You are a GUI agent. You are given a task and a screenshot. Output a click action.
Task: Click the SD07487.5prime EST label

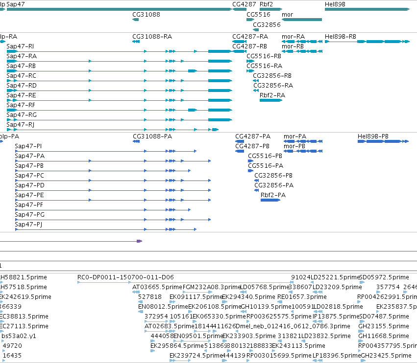tap(384, 317)
